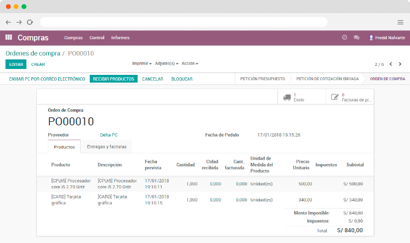Open the Informes menu

coord(120,37)
